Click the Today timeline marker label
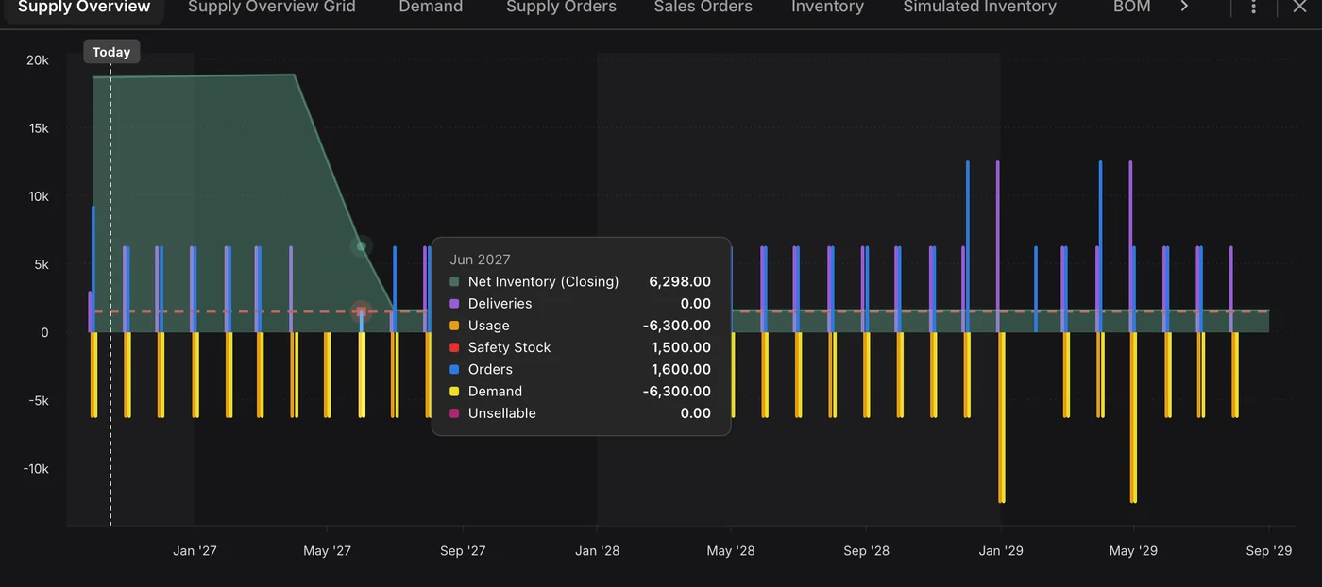This screenshot has width=1322, height=587. pyautogui.click(x=111, y=52)
